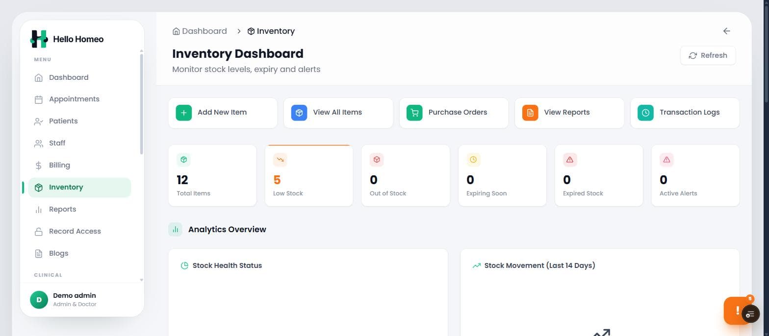Viewport: 769px width, 336px height.
Task: Click the sidebar scrollbar up arrow
Action: pos(142,51)
